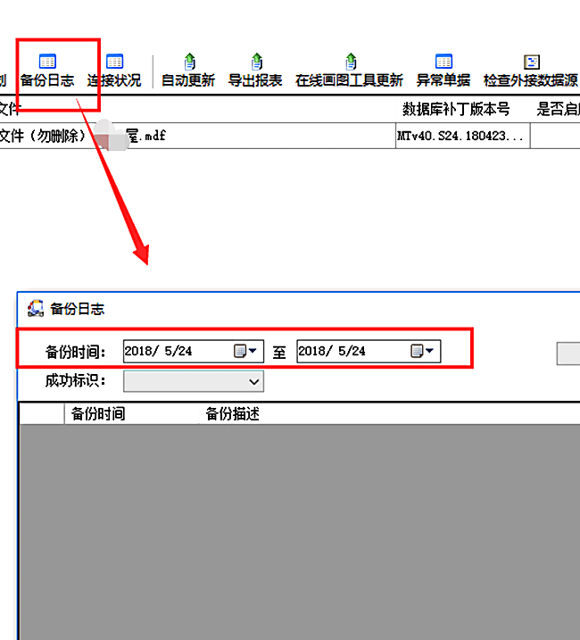
Task: Open the end date calendar dropdown
Action: 422,351
